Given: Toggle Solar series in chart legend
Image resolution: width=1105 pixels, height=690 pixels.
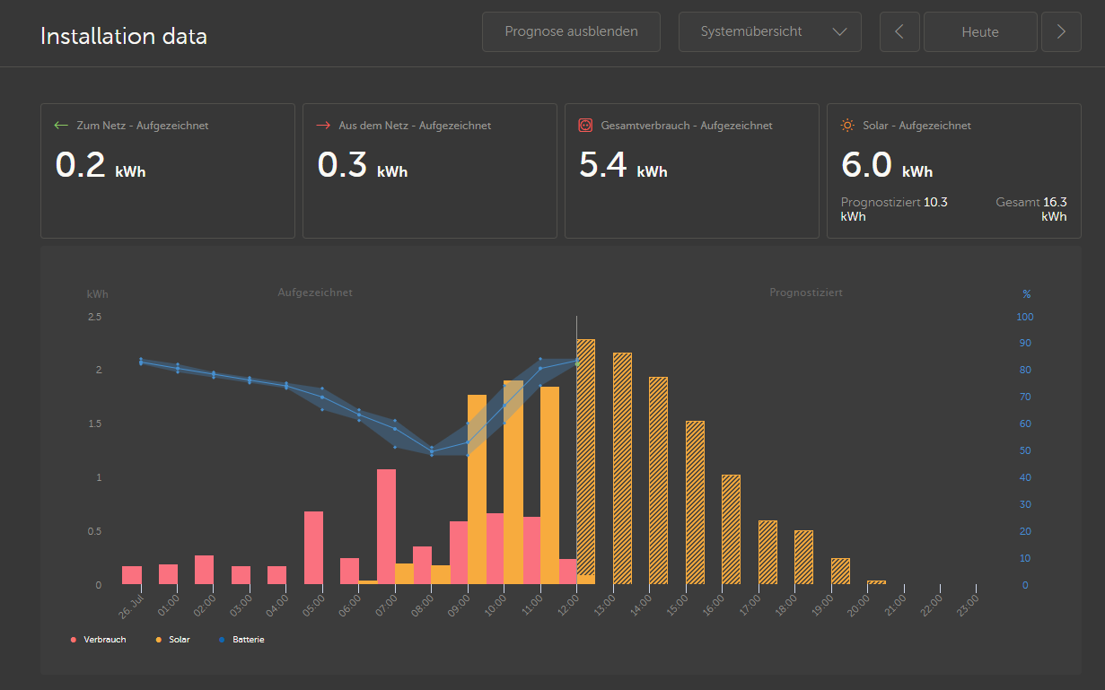Looking at the screenshot, I should pos(172,640).
